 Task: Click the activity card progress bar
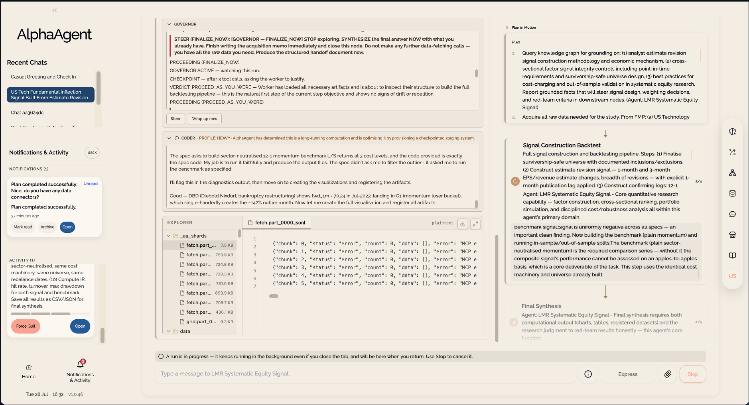51,314
